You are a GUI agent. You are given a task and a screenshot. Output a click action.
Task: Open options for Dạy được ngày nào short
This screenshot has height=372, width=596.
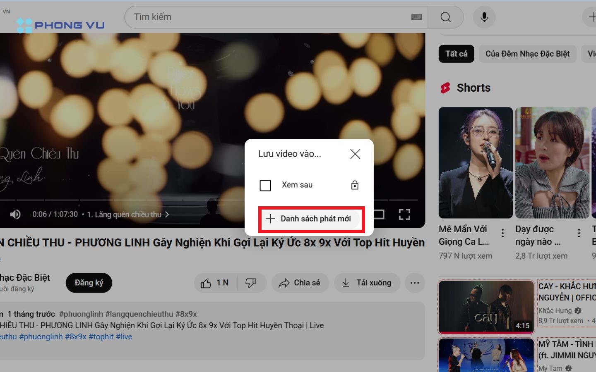pyautogui.click(x=579, y=233)
